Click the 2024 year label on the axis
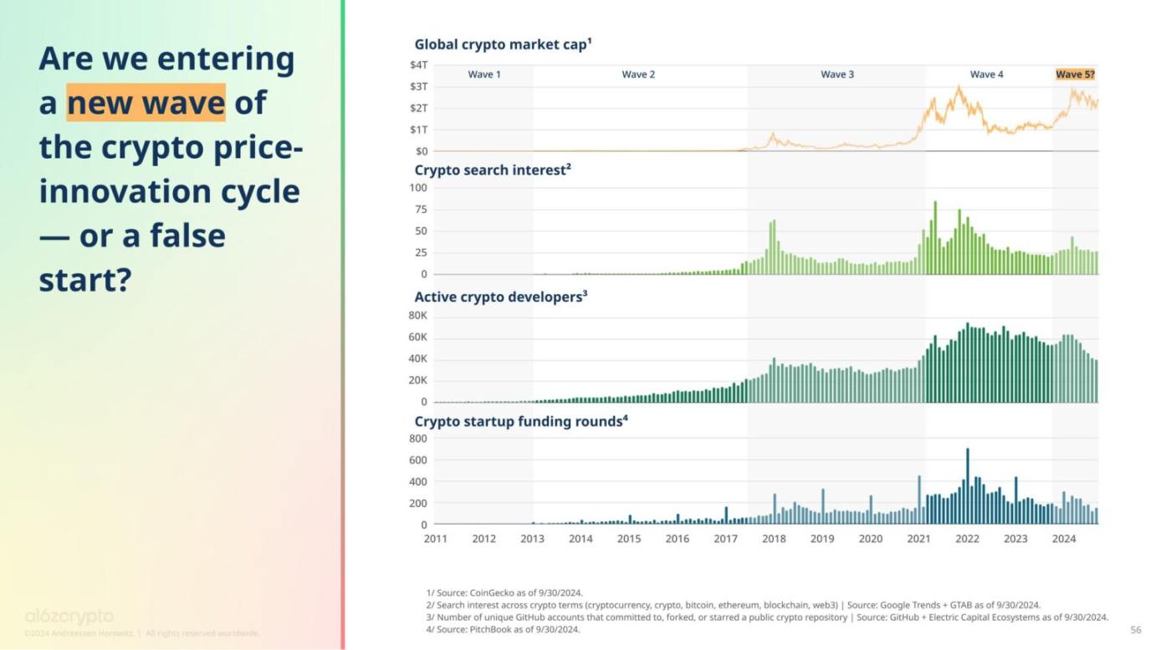This screenshot has width=1156, height=650. pyautogui.click(x=1064, y=539)
